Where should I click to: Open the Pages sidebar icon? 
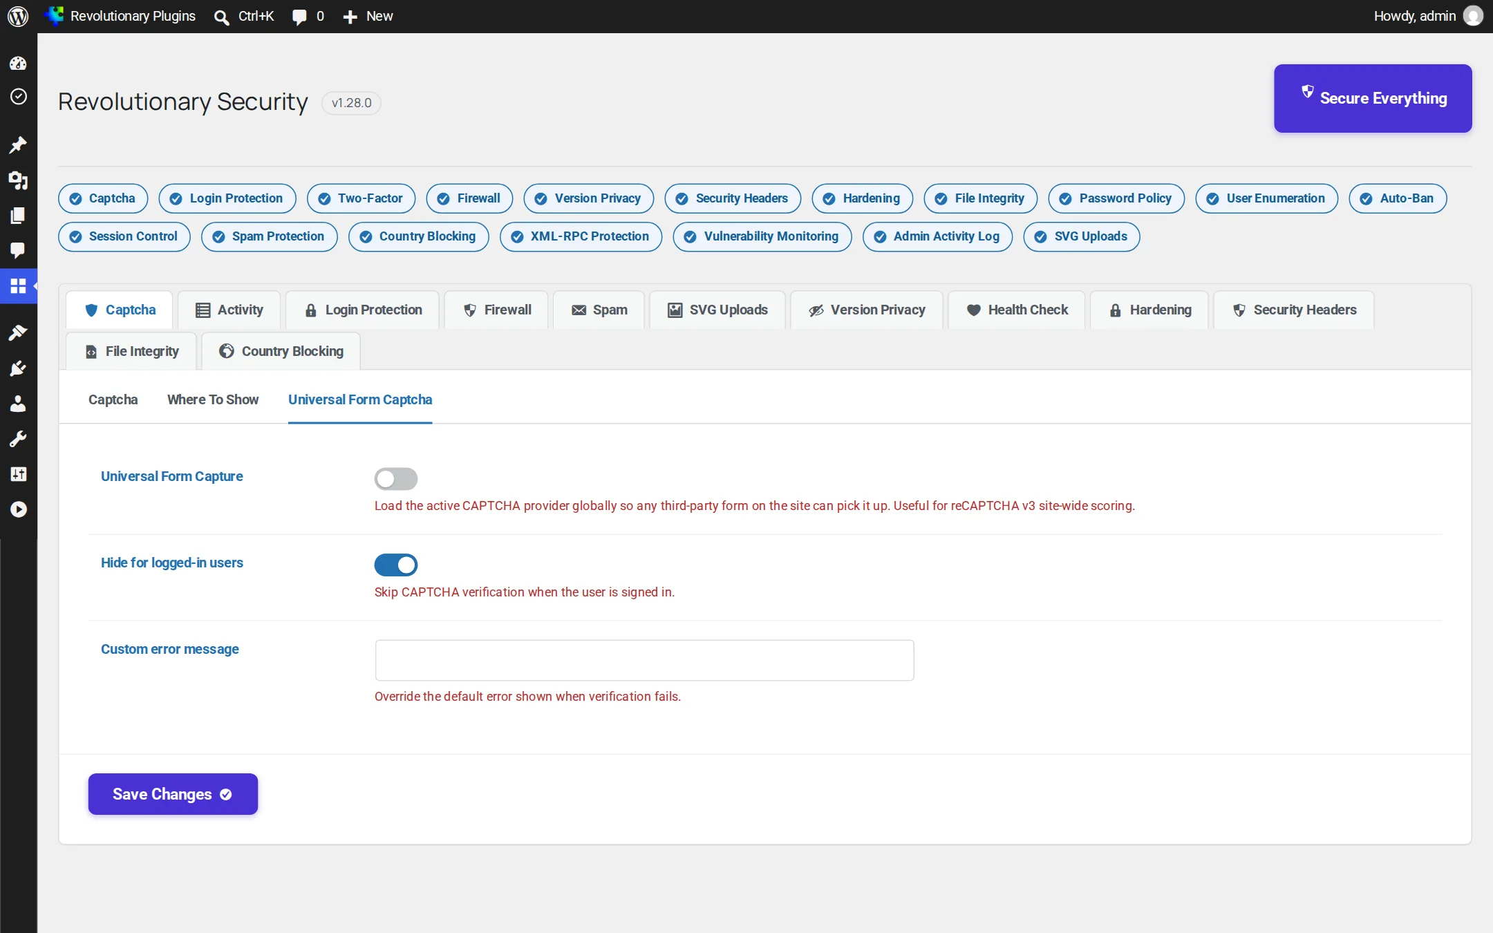18,216
